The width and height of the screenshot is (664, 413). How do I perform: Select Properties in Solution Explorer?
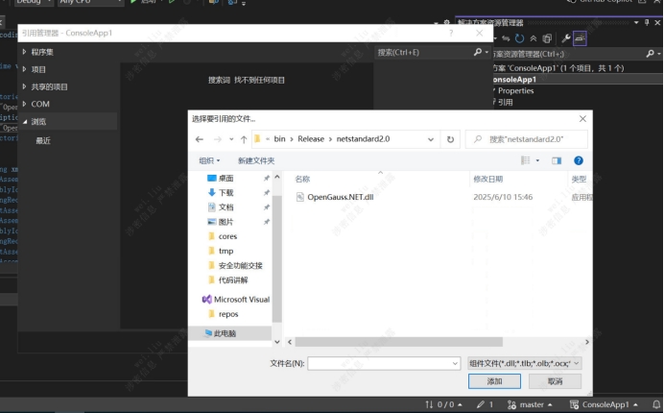pos(515,90)
